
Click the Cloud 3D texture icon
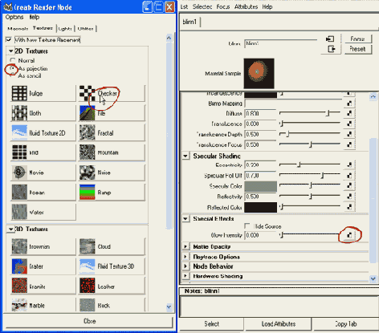pos(88,246)
